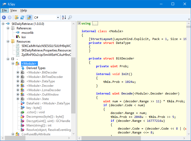Click the SKDailyRetrieve assembly icon

[8, 24]
